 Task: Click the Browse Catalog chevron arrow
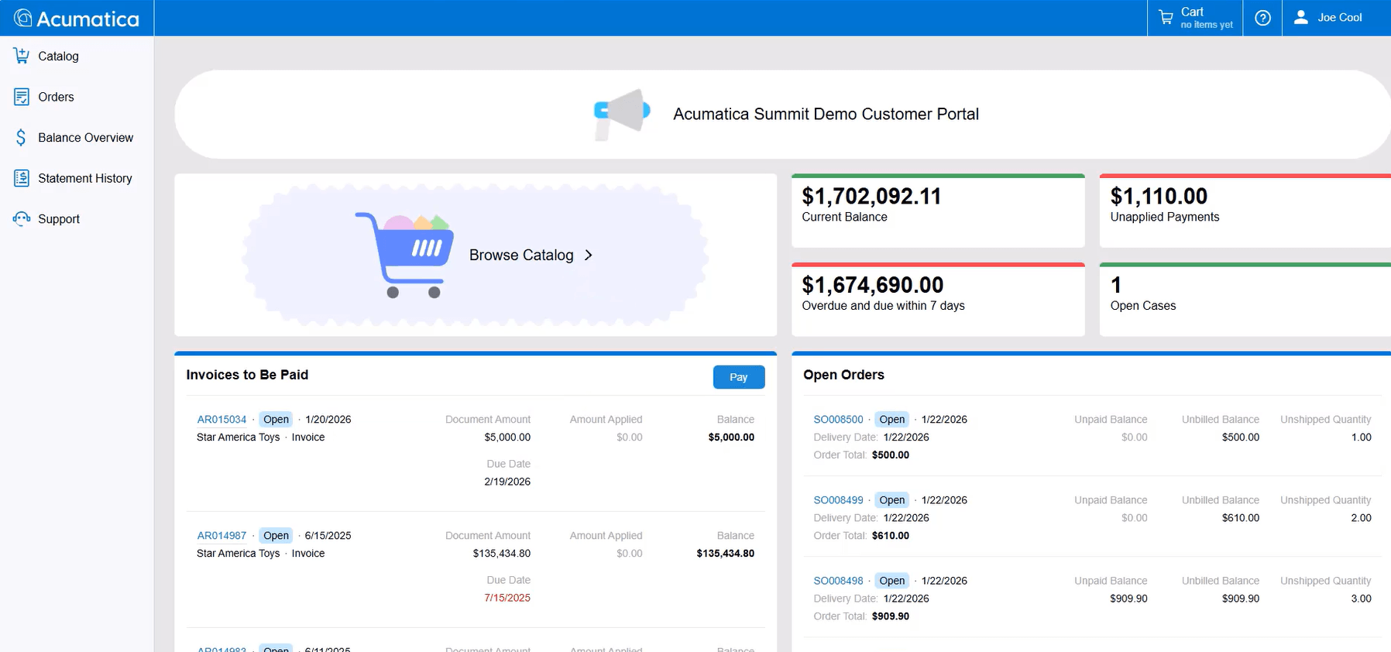click(589, 255)
